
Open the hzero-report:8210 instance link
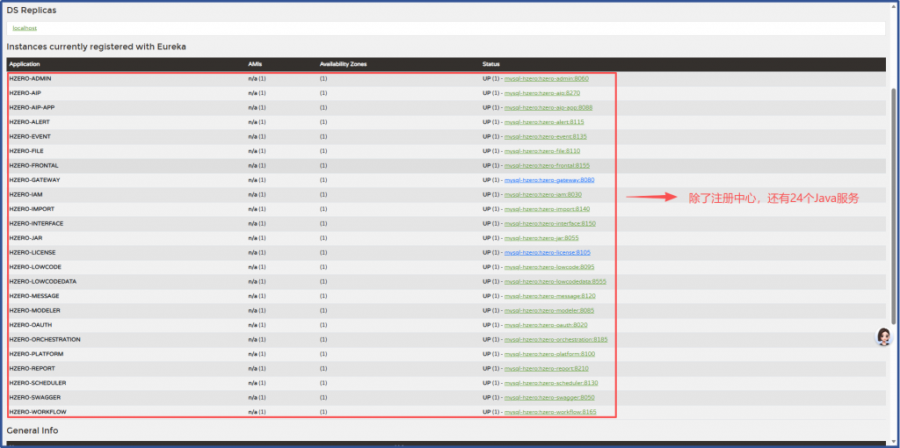(546, 369)
